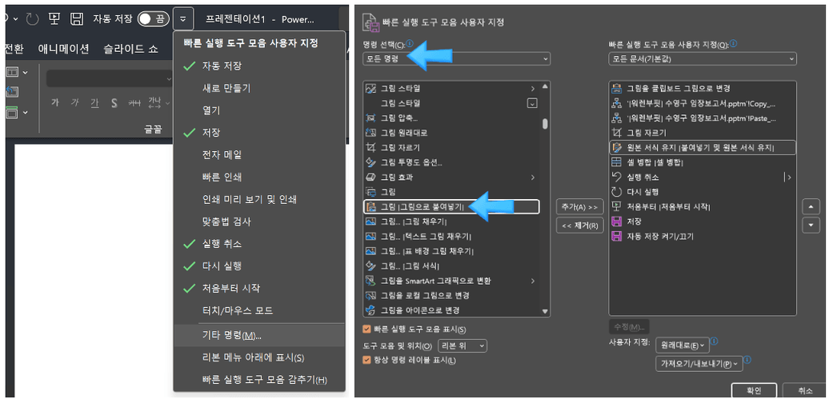
Task: Select 터치/마우스 모드 menu entry
Action: coord(259,311)
